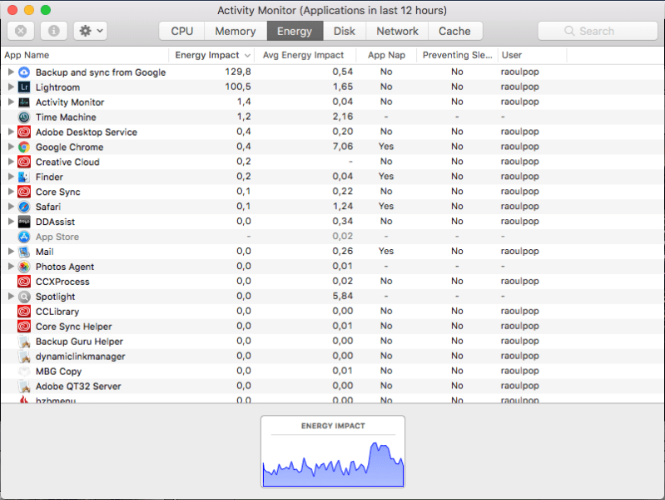The image size is (665, 500).
Task: Click the Photos Agent icon
Action: [24, 267]
